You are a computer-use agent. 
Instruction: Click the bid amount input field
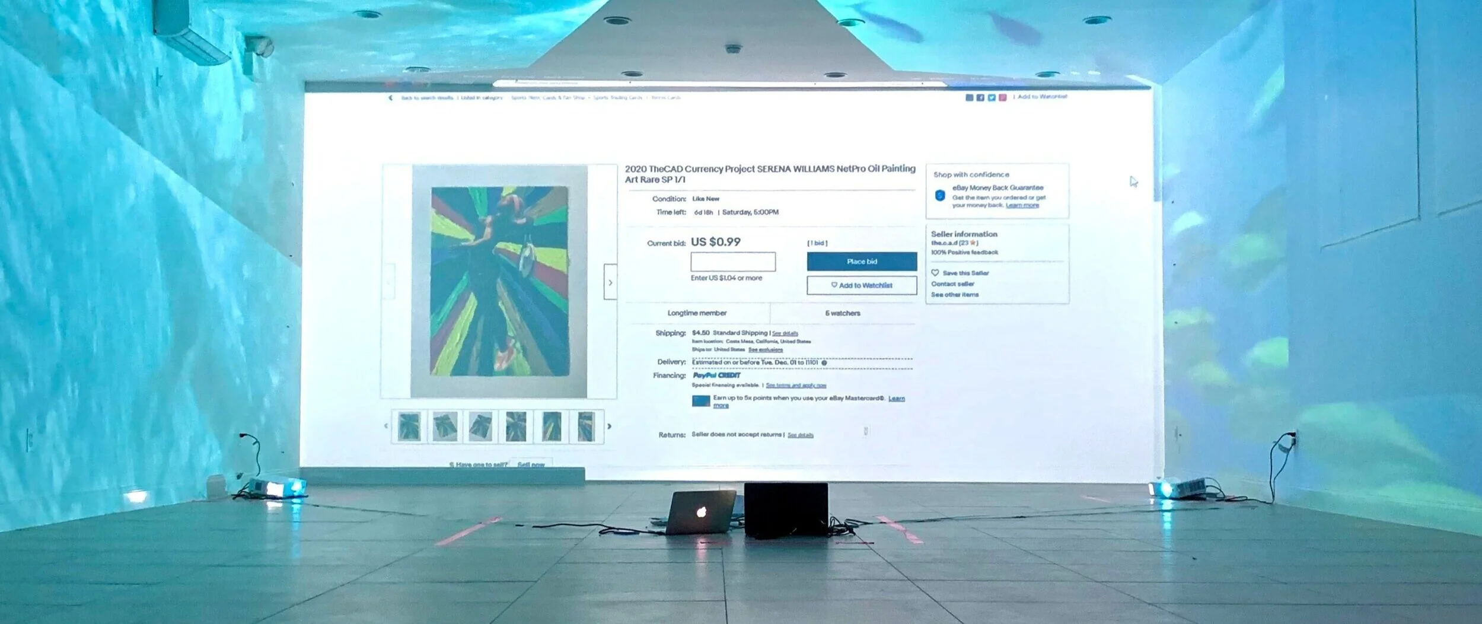[x=733, y=262]
